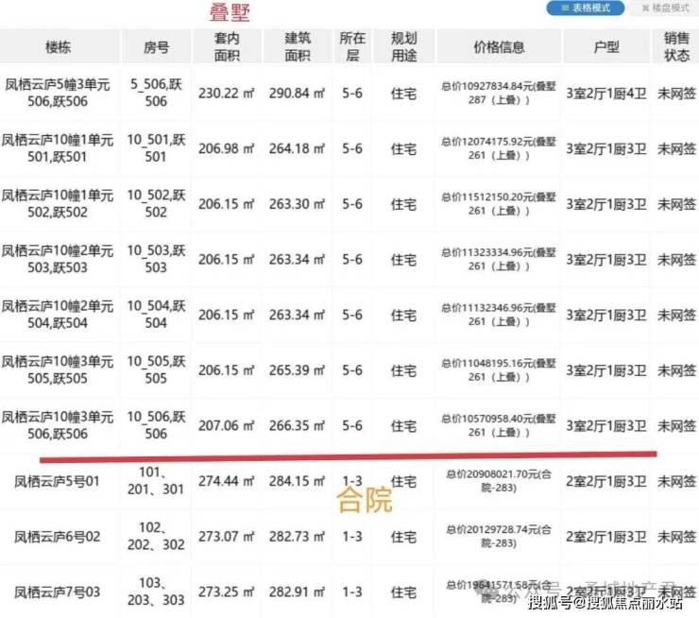The image size is (699, 618).
Task: Select building area 282.73 ㎡
Action: 297,537
